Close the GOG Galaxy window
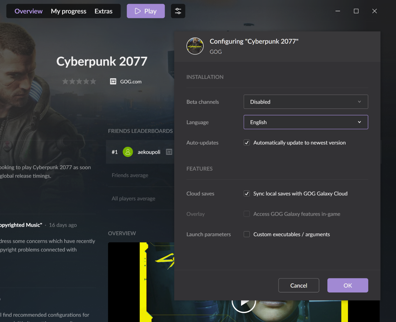 [374, 11]
